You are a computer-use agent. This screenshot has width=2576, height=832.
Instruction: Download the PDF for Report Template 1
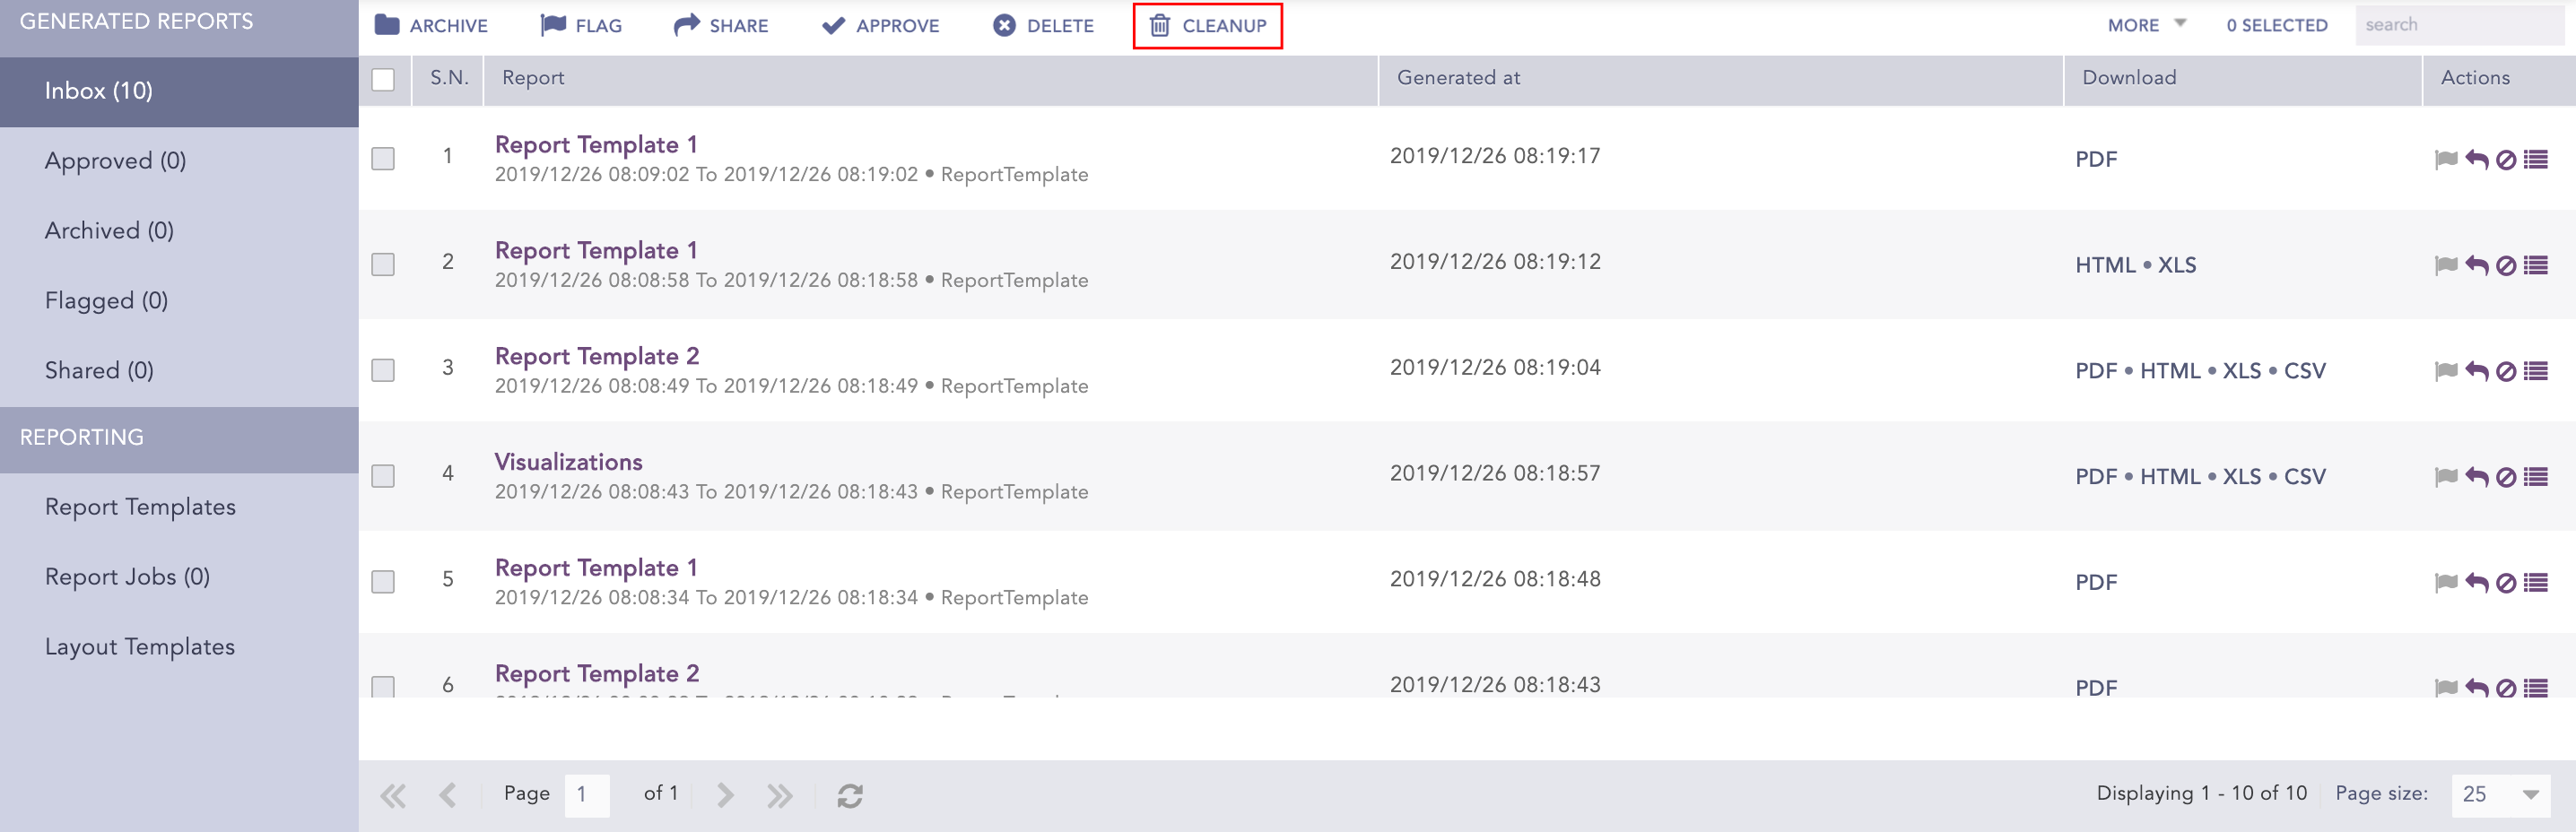(x=2096, y=158)
